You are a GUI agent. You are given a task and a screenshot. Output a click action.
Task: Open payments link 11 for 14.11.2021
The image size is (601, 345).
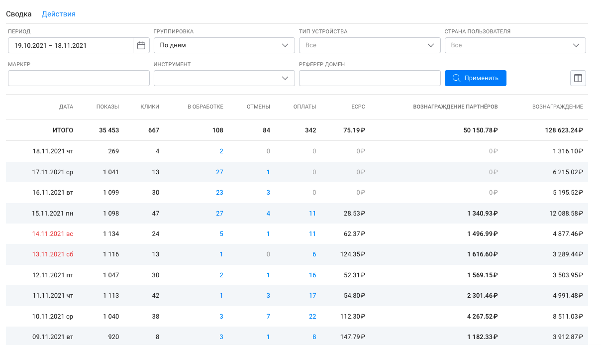(312, 234)
